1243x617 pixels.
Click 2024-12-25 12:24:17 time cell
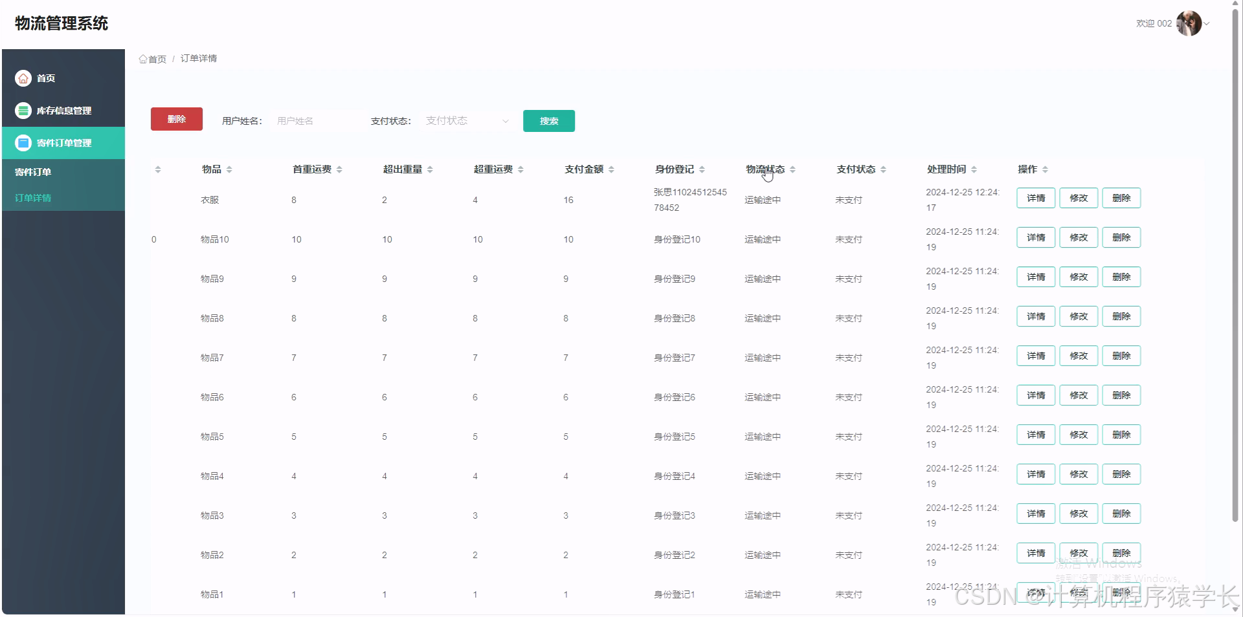(963, 200)
